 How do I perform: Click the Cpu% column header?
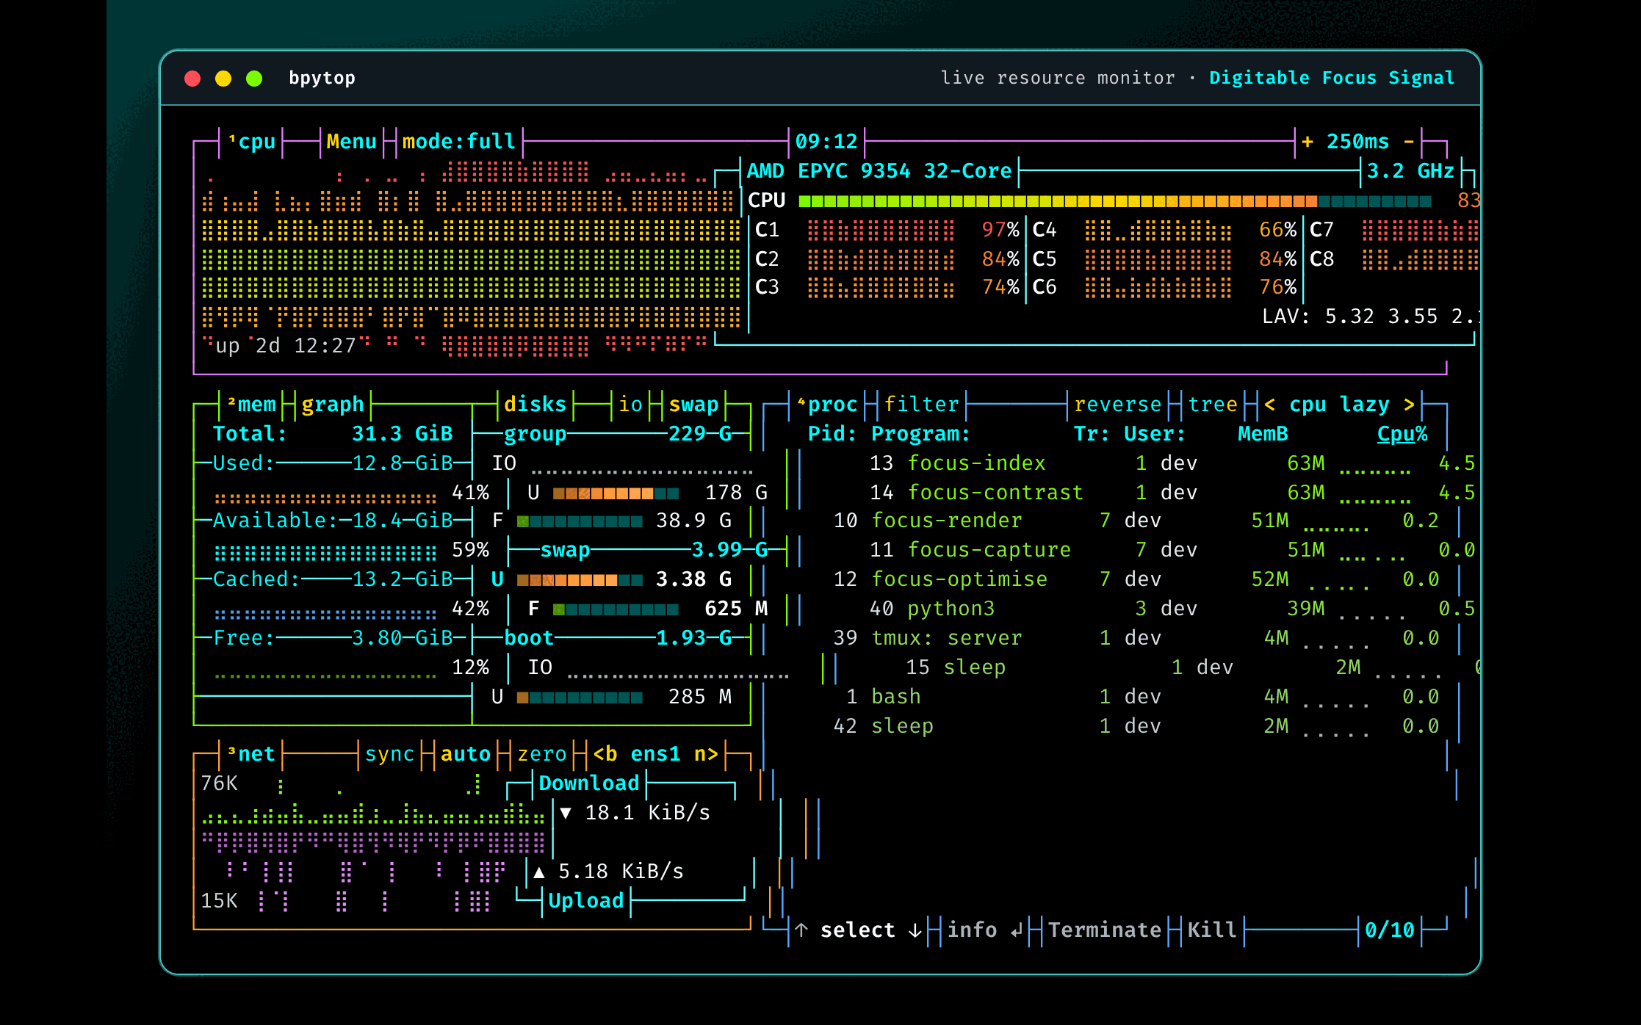coord(1402,433)
